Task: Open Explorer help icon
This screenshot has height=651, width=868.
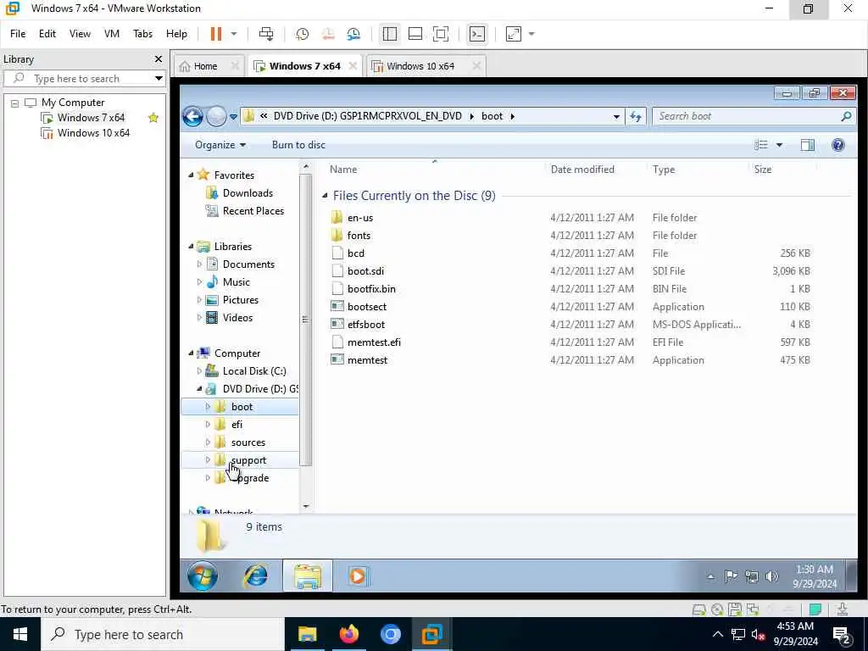Action: (x=838, y=144)
